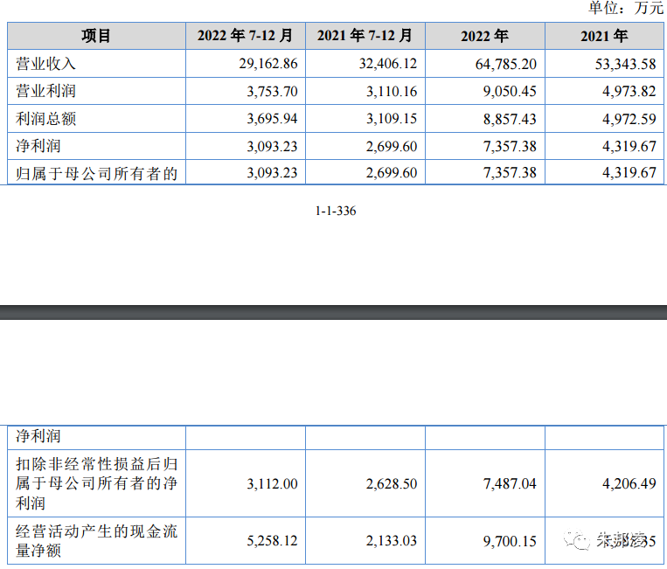Click the value 3,112.00

pyautogui.click(x=272, y=484)
